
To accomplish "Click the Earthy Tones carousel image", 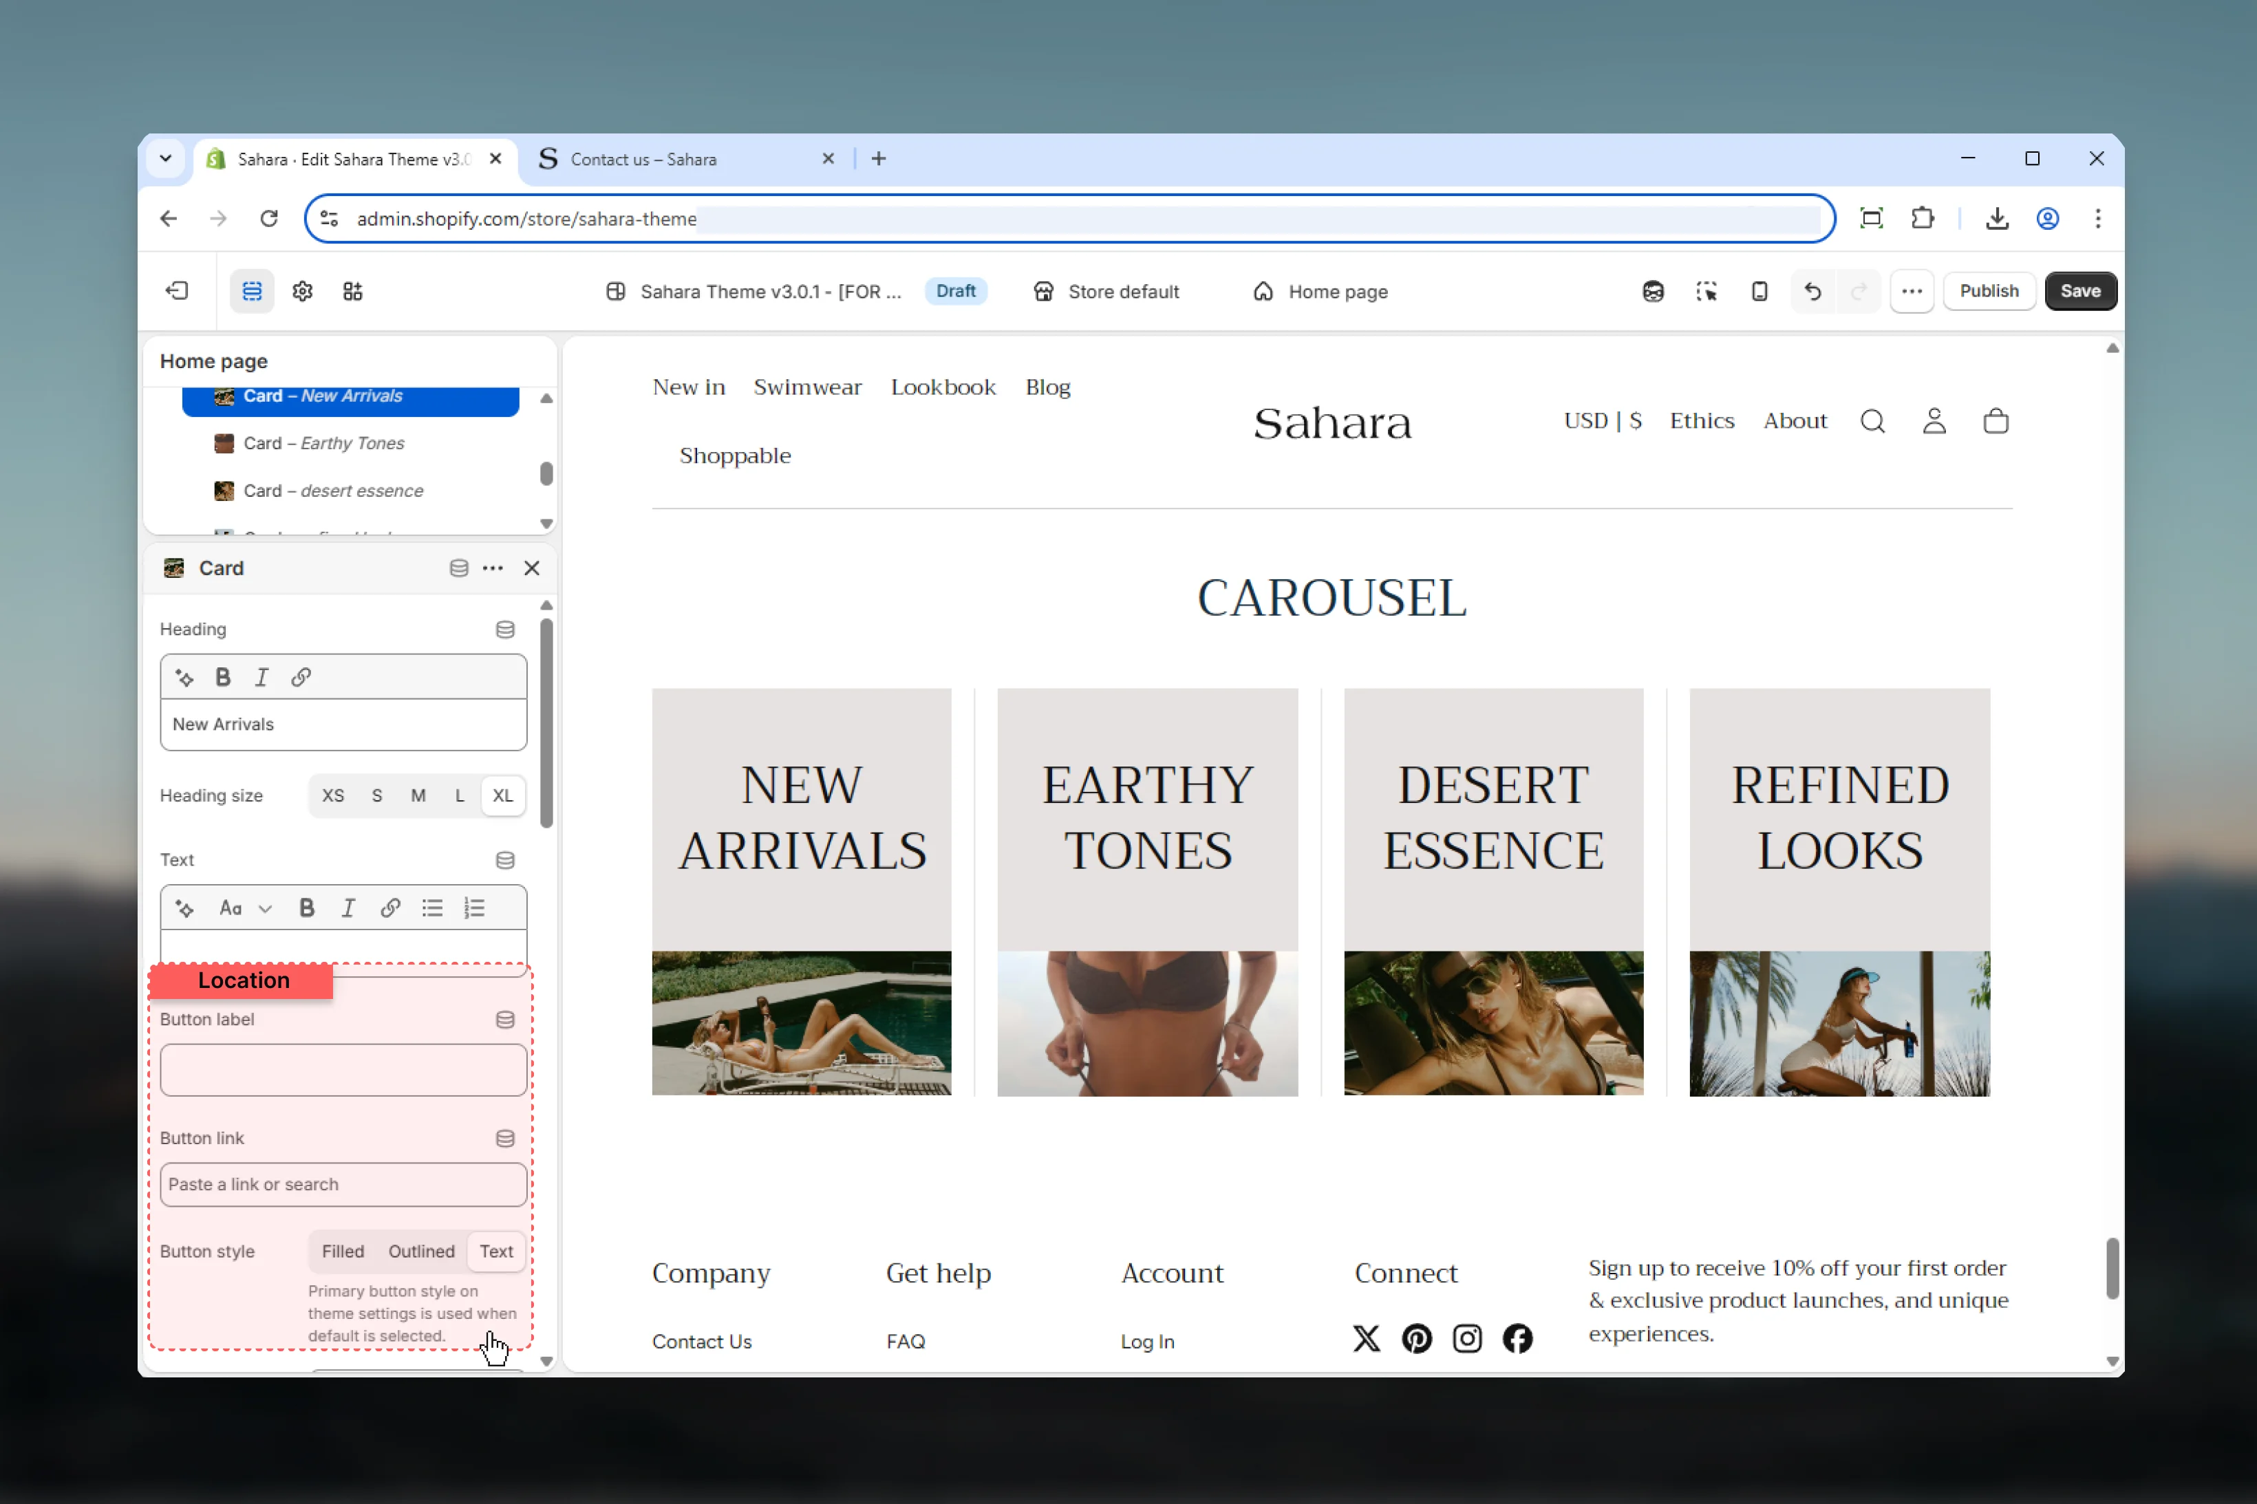I will 1147,1024.
